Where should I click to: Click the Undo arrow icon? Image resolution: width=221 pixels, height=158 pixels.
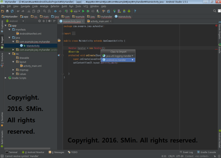click(x=18, y=11)
